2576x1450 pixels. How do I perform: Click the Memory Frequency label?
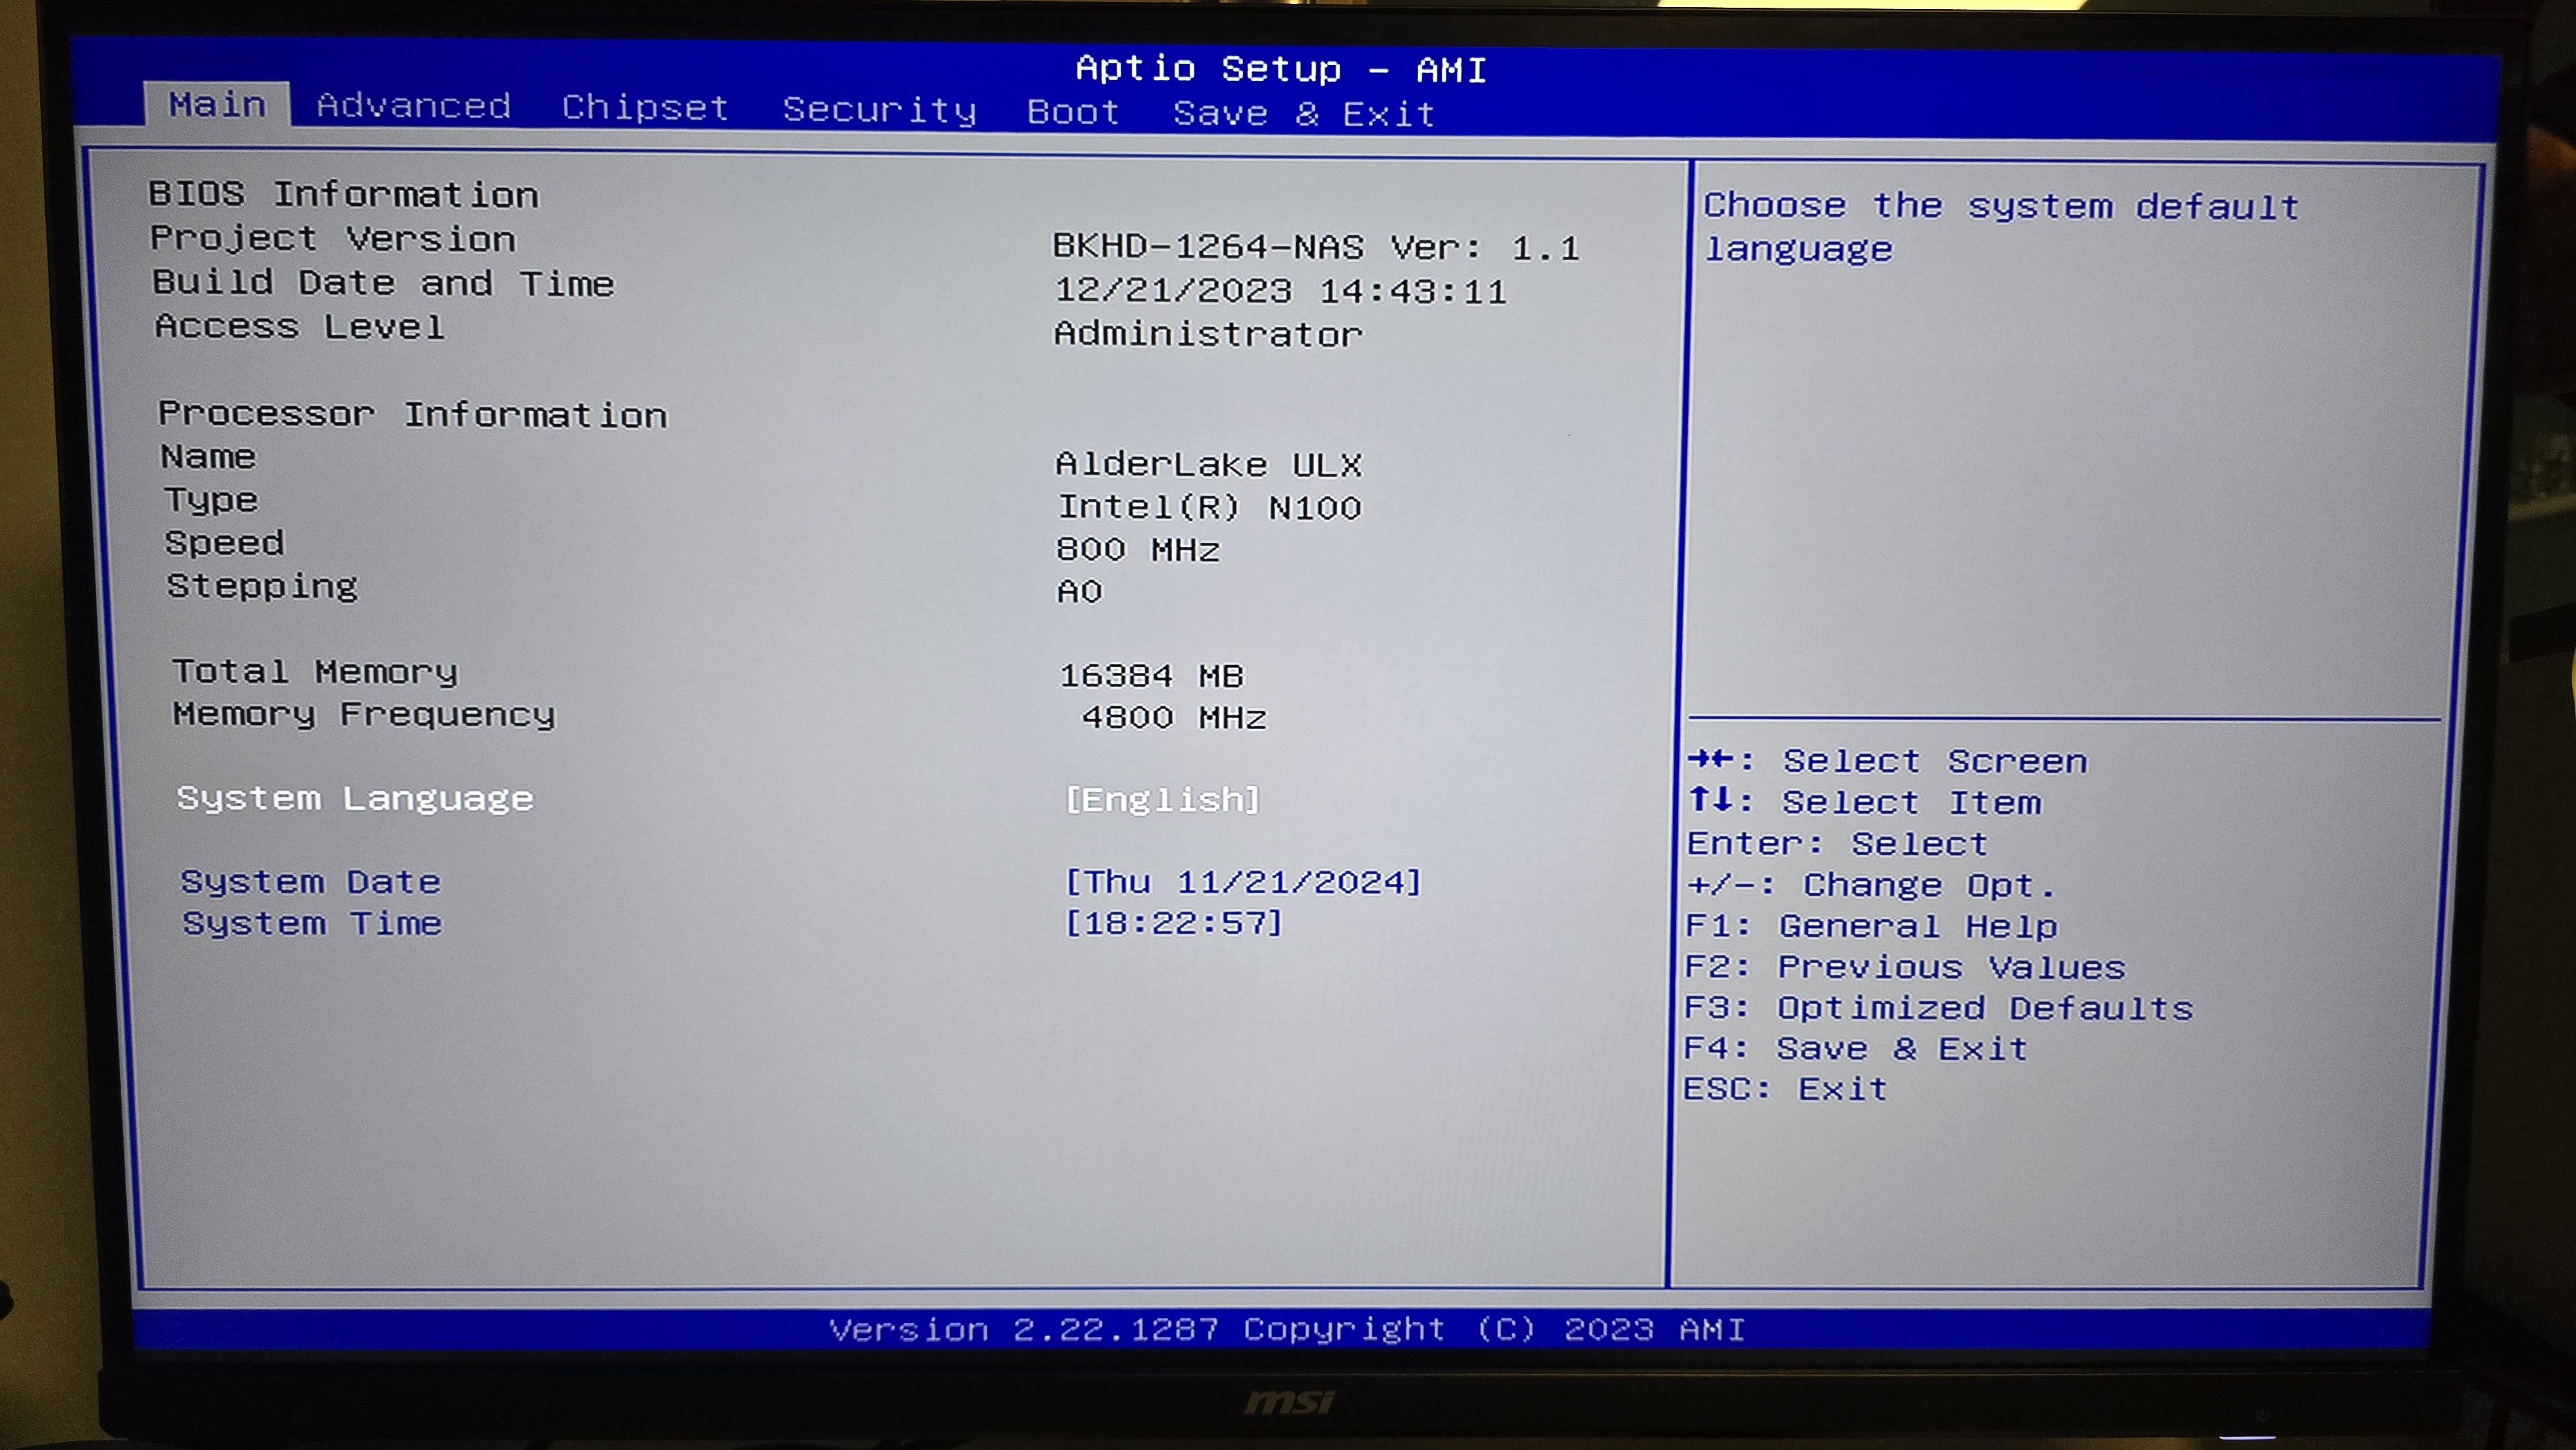coord(363,715)
